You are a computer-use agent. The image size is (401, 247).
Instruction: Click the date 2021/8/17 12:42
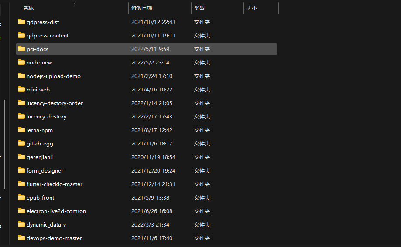152,130
